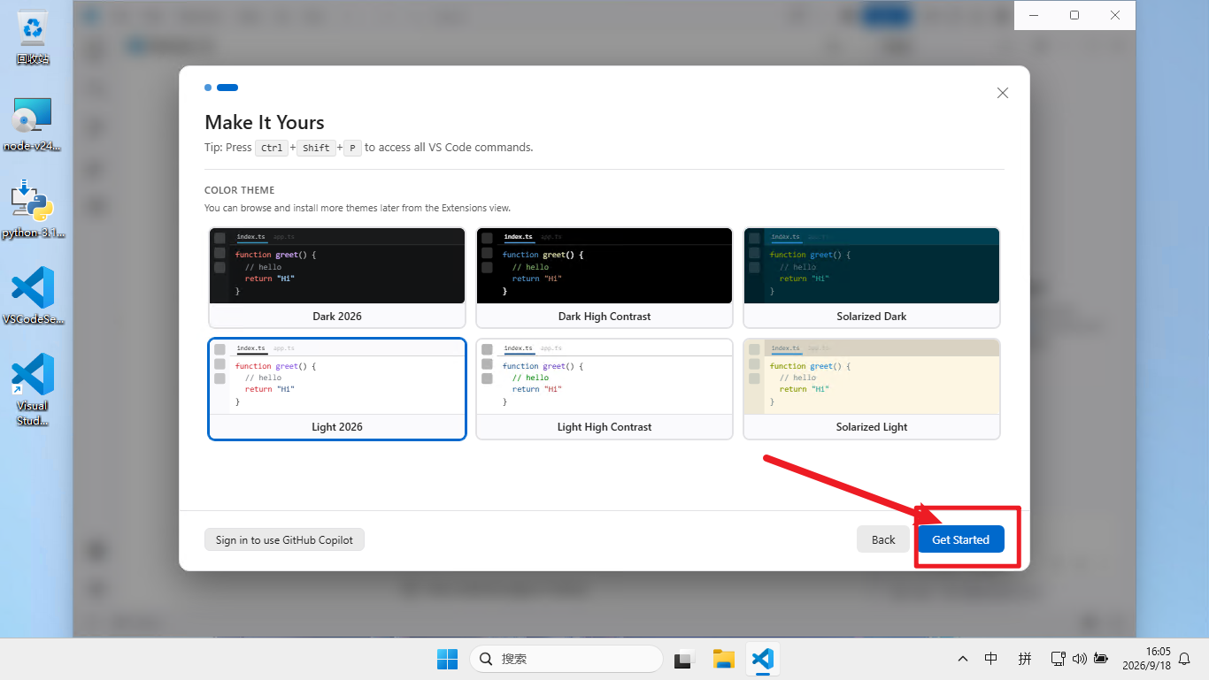
Task: Close the Make It Yours dialog
Action: (x=1003, y=93)
